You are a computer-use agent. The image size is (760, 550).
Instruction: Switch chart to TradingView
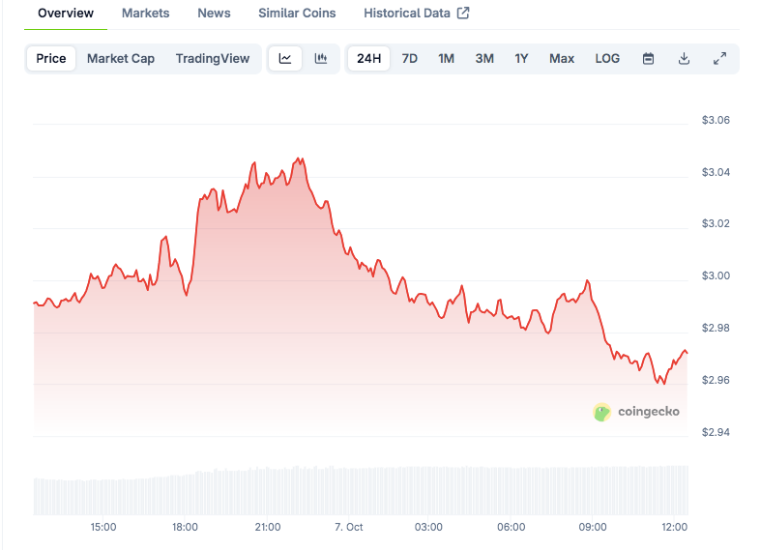click(x=213, y=58)
